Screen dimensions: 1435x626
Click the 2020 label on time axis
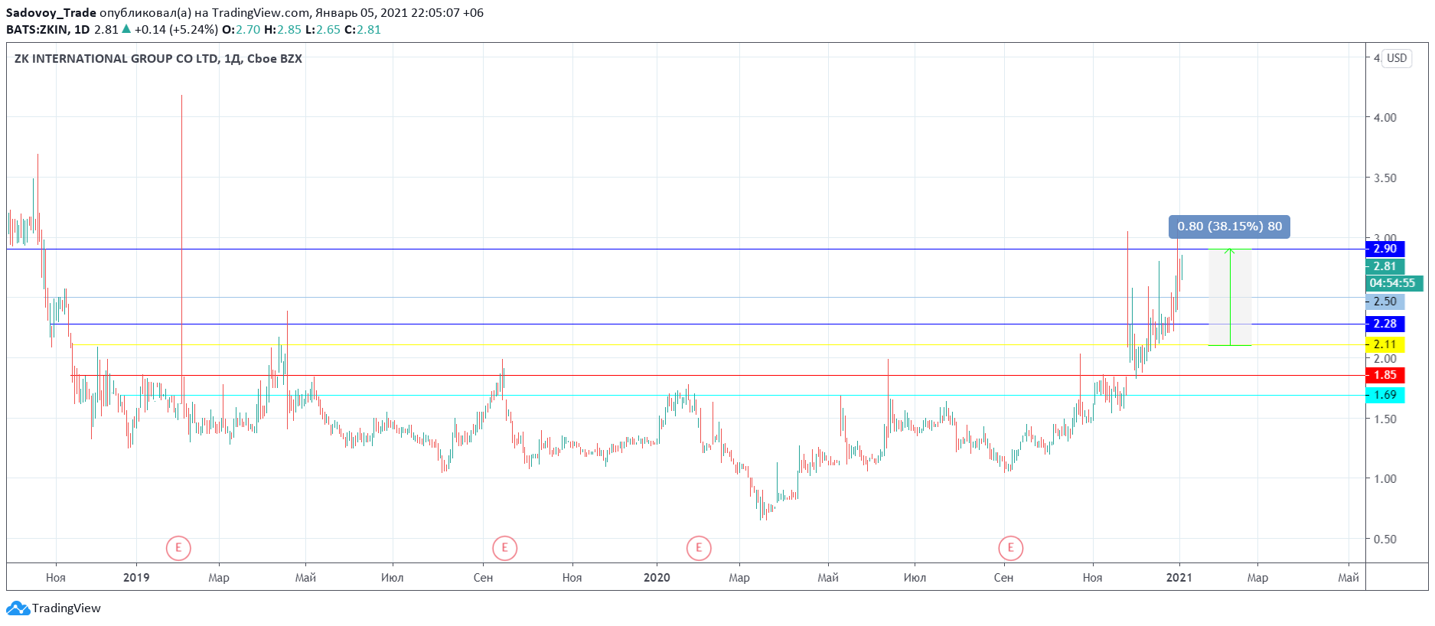(657, 578)
